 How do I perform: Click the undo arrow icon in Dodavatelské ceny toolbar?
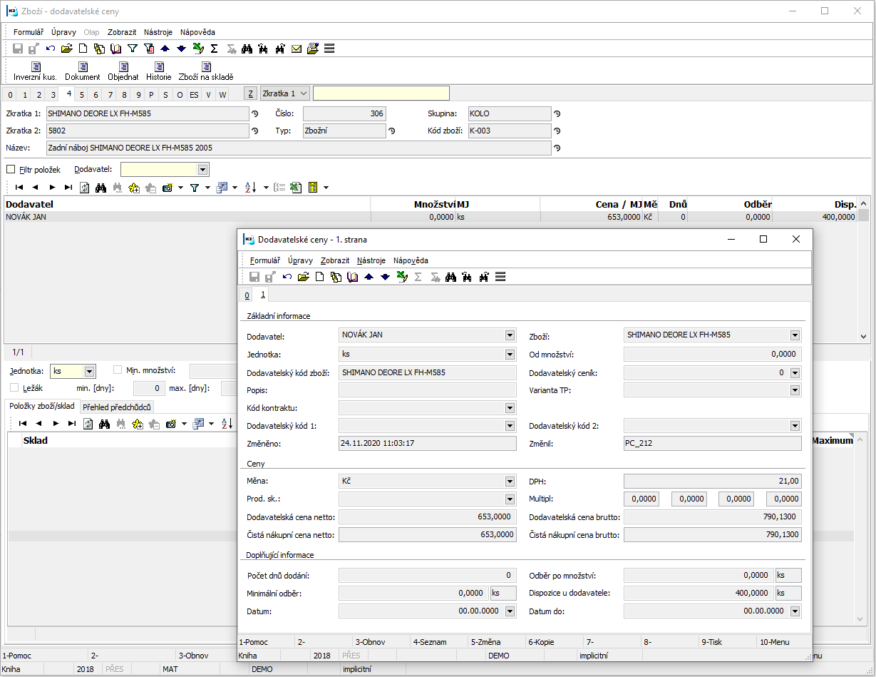tap(287, 277)
